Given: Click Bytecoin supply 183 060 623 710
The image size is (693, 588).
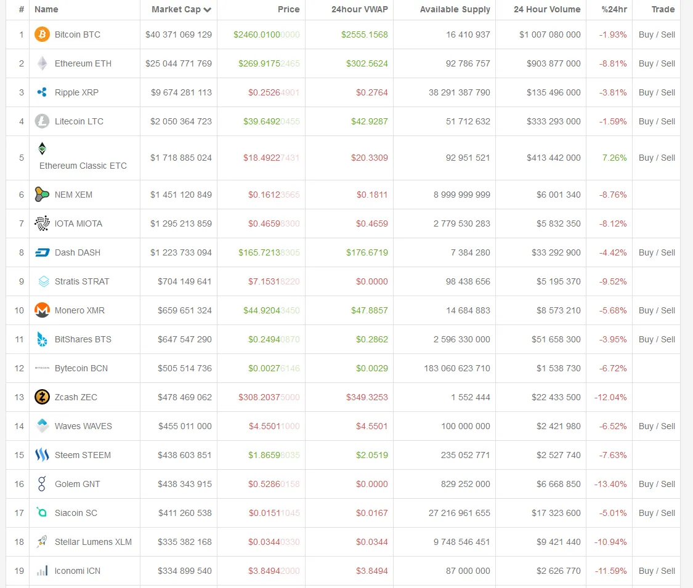Looking at the screenshot, I should click(x=457, y=368).
